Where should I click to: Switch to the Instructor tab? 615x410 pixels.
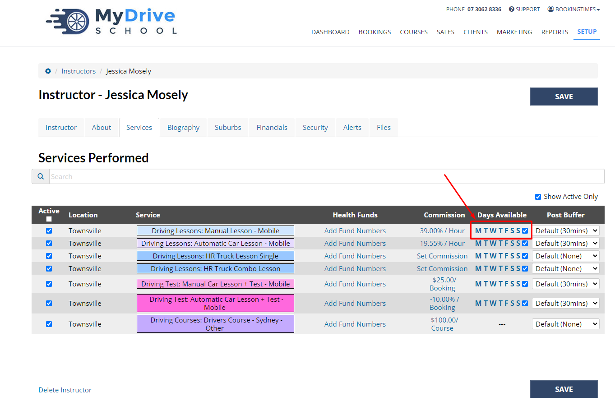[x=61, y=128]
